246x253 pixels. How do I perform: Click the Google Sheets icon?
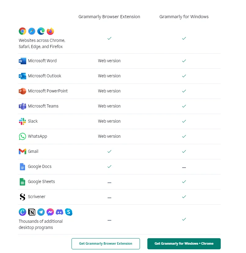click(22, 182)
